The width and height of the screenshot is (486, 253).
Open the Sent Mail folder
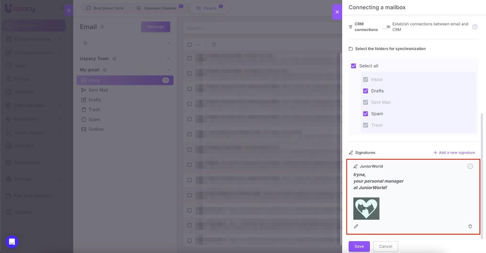pyautogui.click(x=98, y=90)
